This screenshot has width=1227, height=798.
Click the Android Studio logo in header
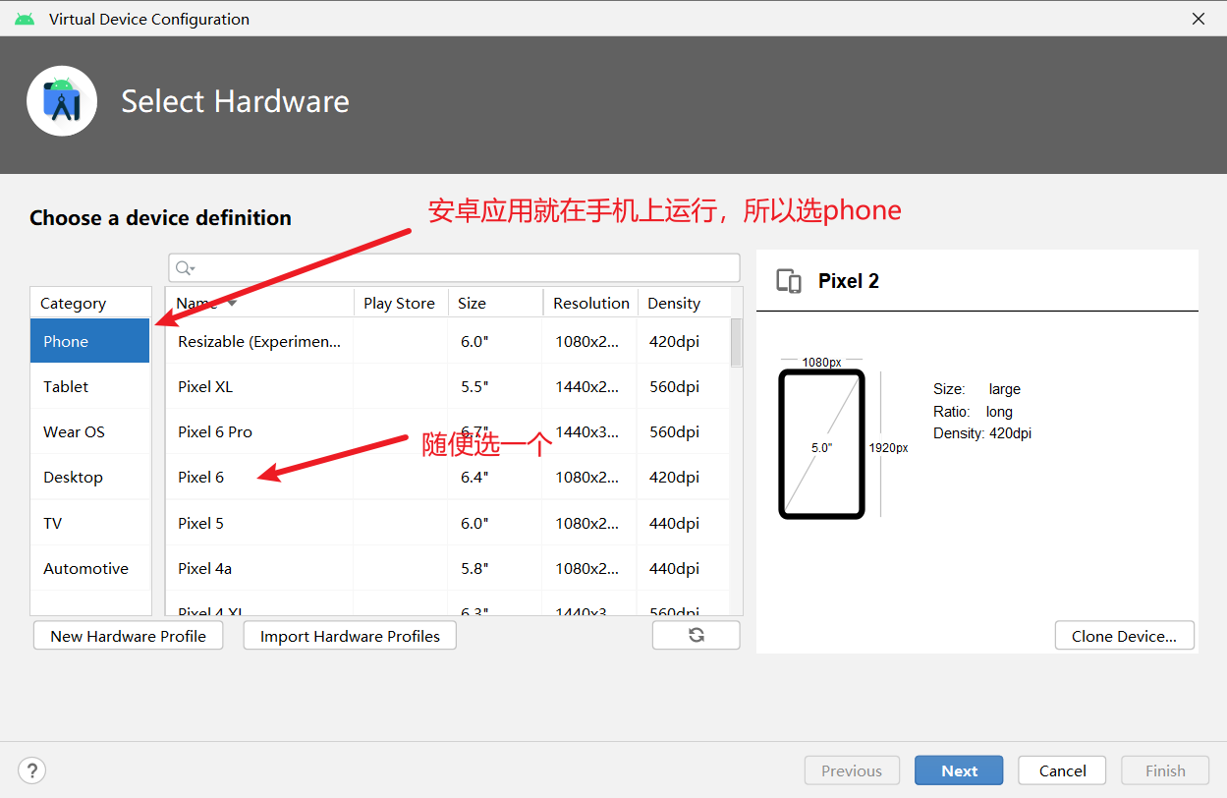[62, 101]
